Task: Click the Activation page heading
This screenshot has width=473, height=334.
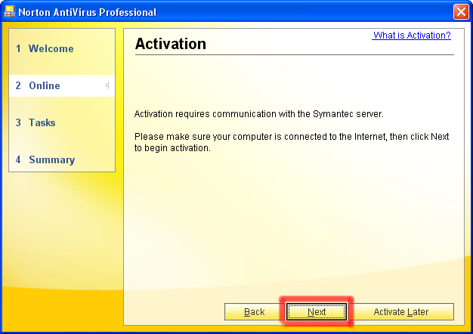Action: click(170, 45)
